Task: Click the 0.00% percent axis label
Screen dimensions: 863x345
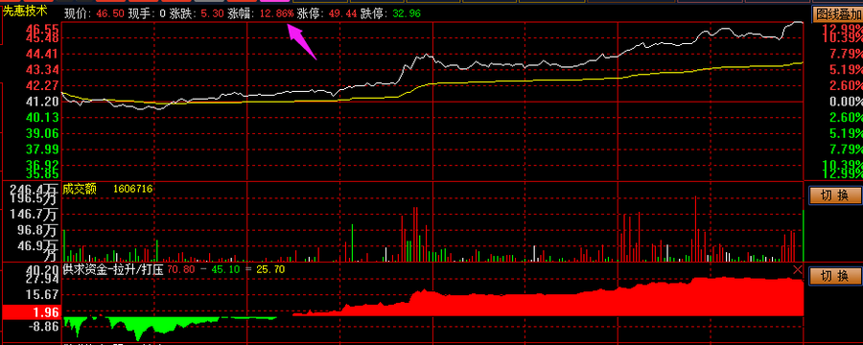Action: click(x=847, y=102)
